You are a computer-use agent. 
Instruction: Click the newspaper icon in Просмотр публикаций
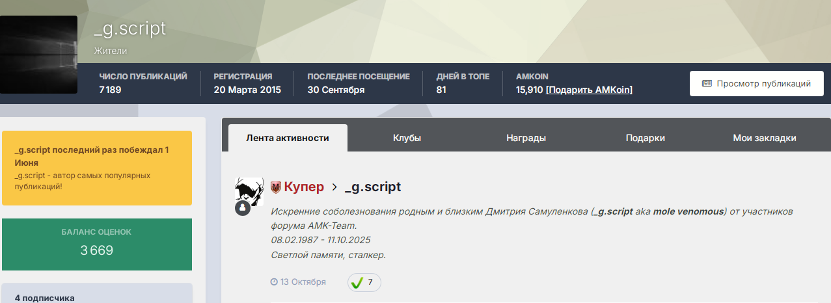[707, 83]
